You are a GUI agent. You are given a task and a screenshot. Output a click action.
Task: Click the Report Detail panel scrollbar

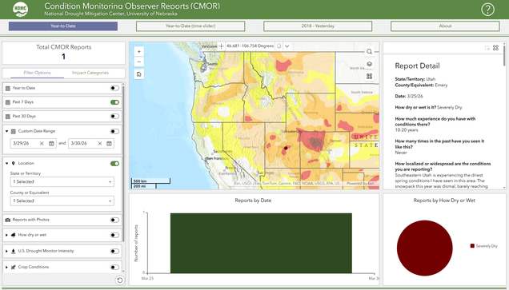click(x=504, y=55)
